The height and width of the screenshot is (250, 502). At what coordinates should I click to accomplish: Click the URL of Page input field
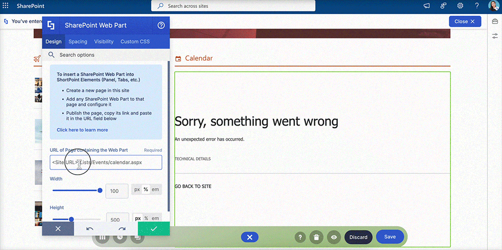click(106, 162)
